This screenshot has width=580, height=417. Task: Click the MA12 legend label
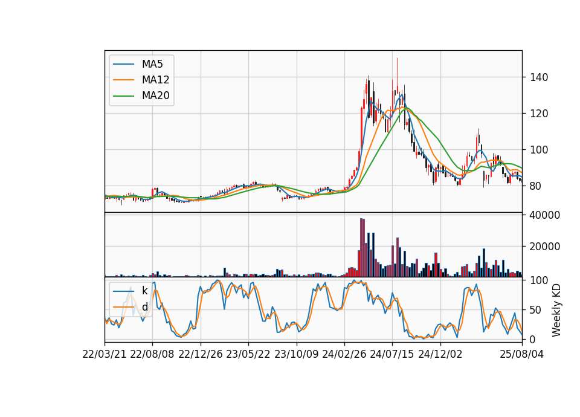[155, 80]
